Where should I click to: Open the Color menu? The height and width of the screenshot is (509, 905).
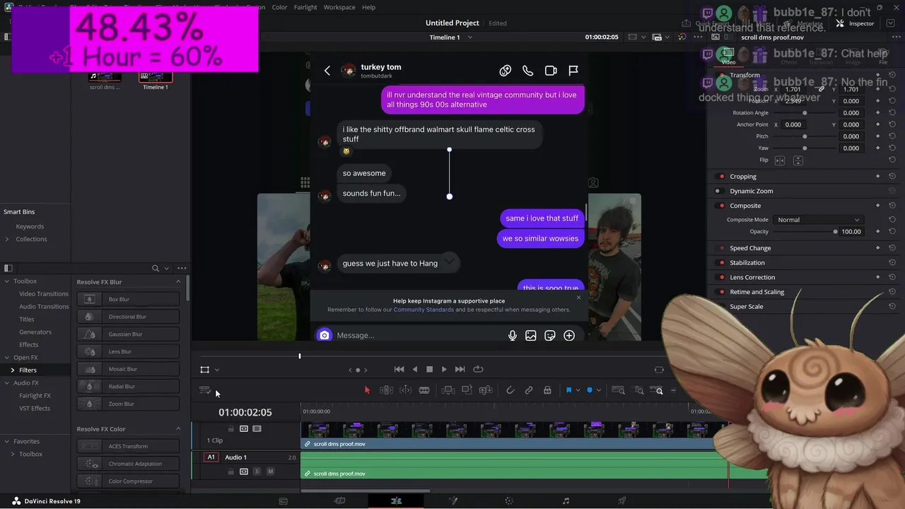click(279, 7)
